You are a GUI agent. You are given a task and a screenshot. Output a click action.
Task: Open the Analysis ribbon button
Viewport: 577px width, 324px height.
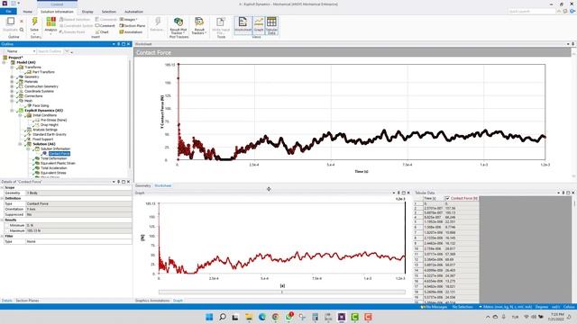50,24
